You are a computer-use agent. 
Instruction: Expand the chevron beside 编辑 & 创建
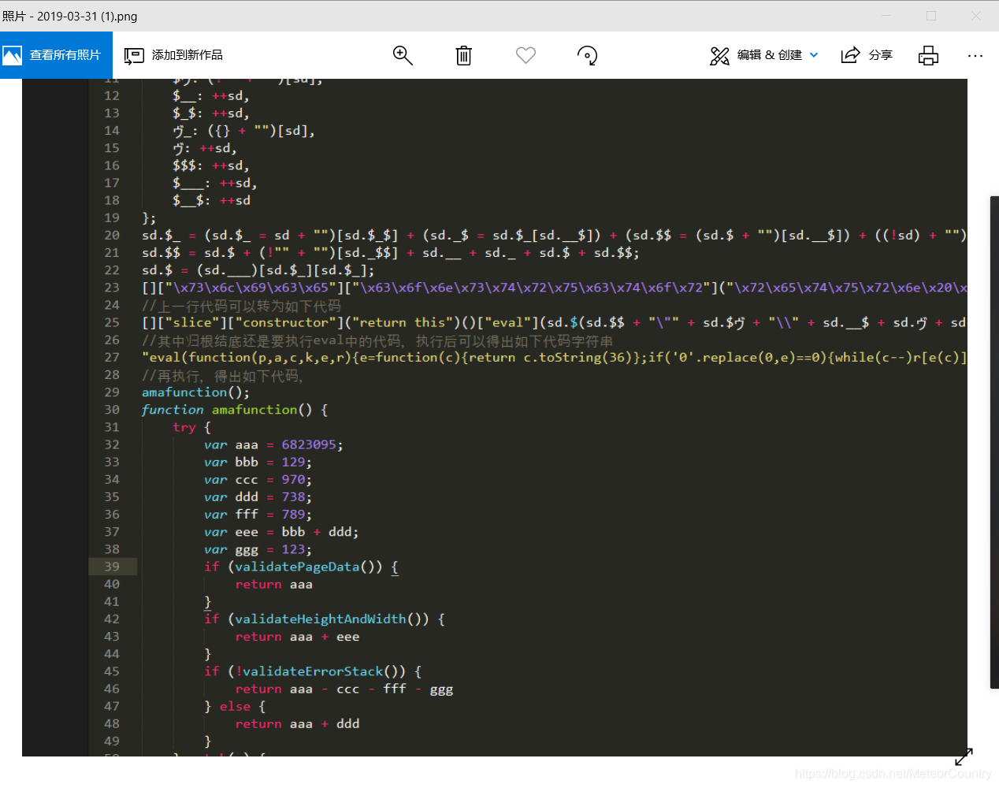tap(814, 55)
